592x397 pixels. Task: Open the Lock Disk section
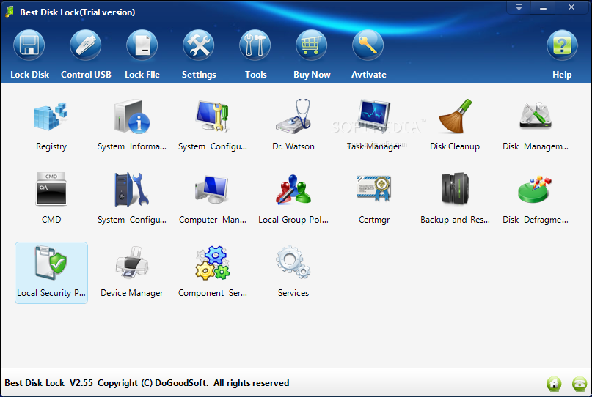pyautogui.click(x=29, y=55)
